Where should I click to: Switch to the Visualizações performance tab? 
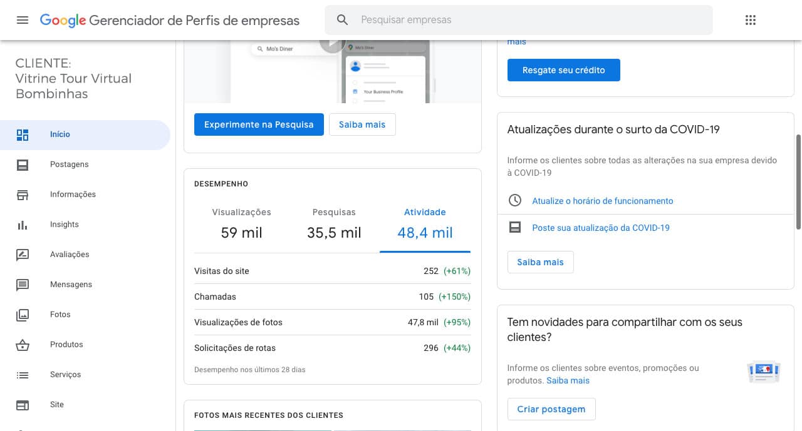tap(241, 224)
